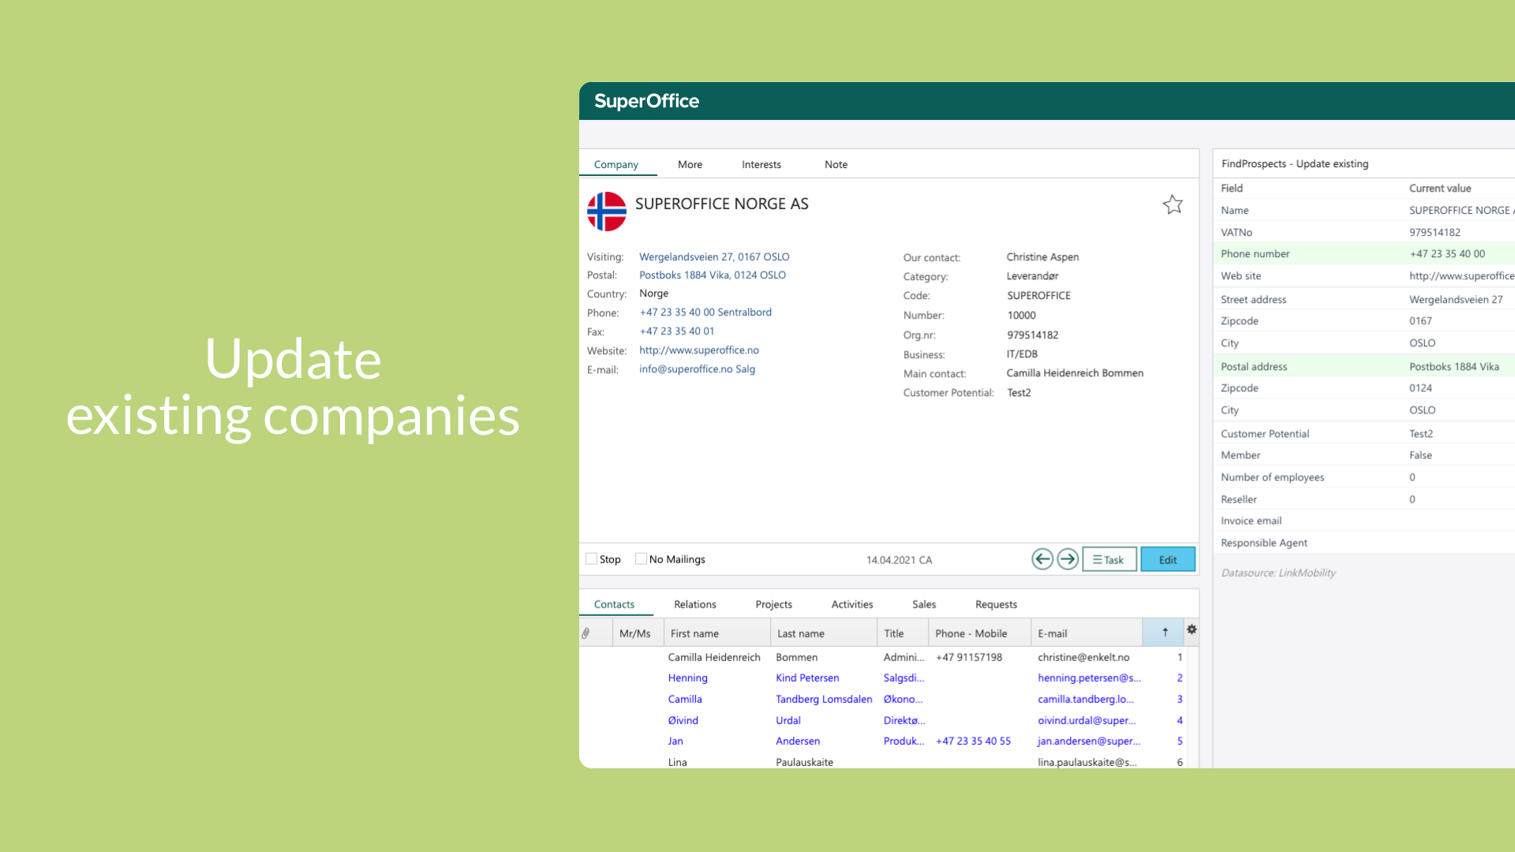The width and height of the screenshot is (1515, 852).
Task: Click email christine@enkelt.no
Action: pos(1083,657)
